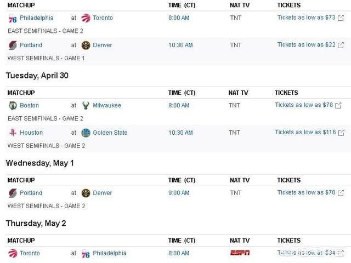Click the Golden State Warriors logo

click(86, 133)
